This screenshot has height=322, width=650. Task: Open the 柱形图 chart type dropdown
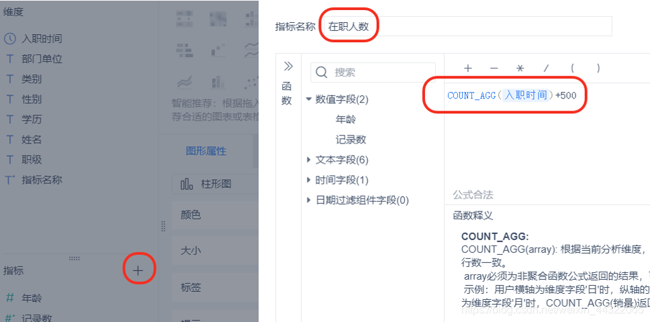pyautogui.click(x=215, y=184)
